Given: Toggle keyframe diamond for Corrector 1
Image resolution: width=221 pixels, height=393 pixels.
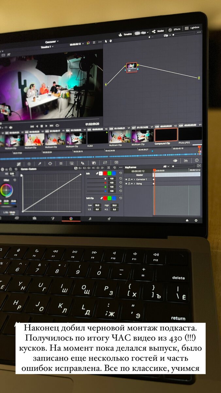Looking at the screenshot, I should [x=132, y=179].
